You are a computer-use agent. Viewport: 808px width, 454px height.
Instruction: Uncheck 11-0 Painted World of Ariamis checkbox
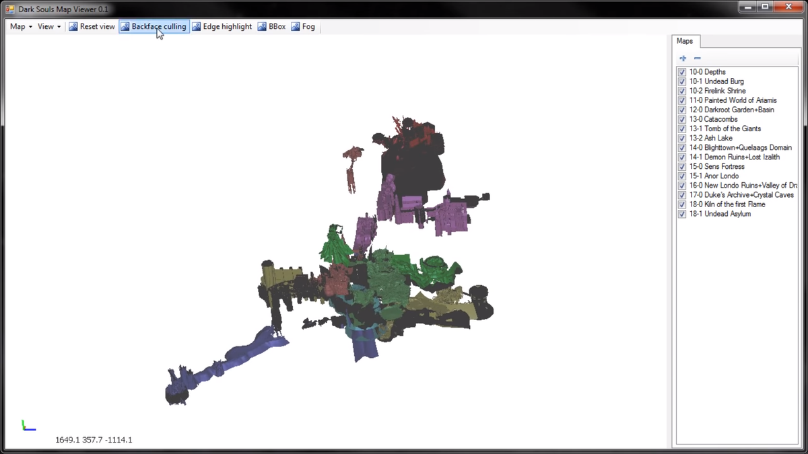coord(682,100)
